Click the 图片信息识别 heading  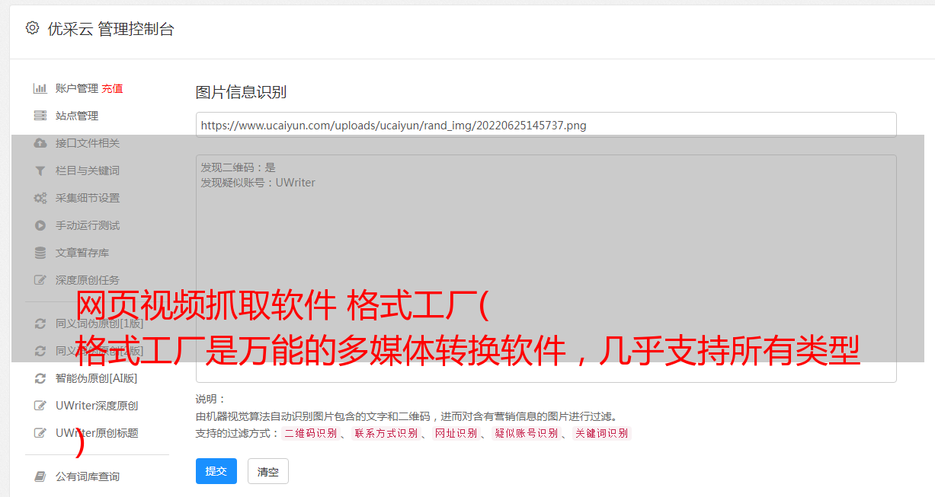point(241,92)
